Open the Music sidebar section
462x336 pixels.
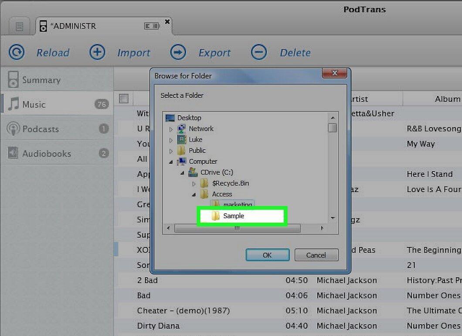pyautogui.click(x=57, y=104)
